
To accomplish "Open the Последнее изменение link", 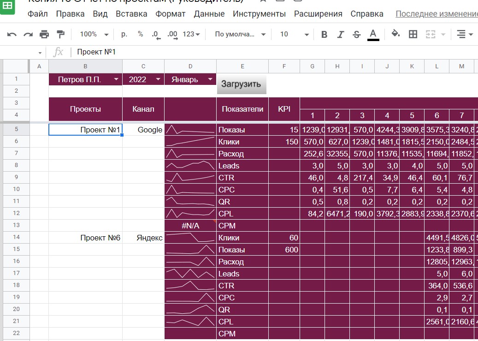I will pos(437,14).
